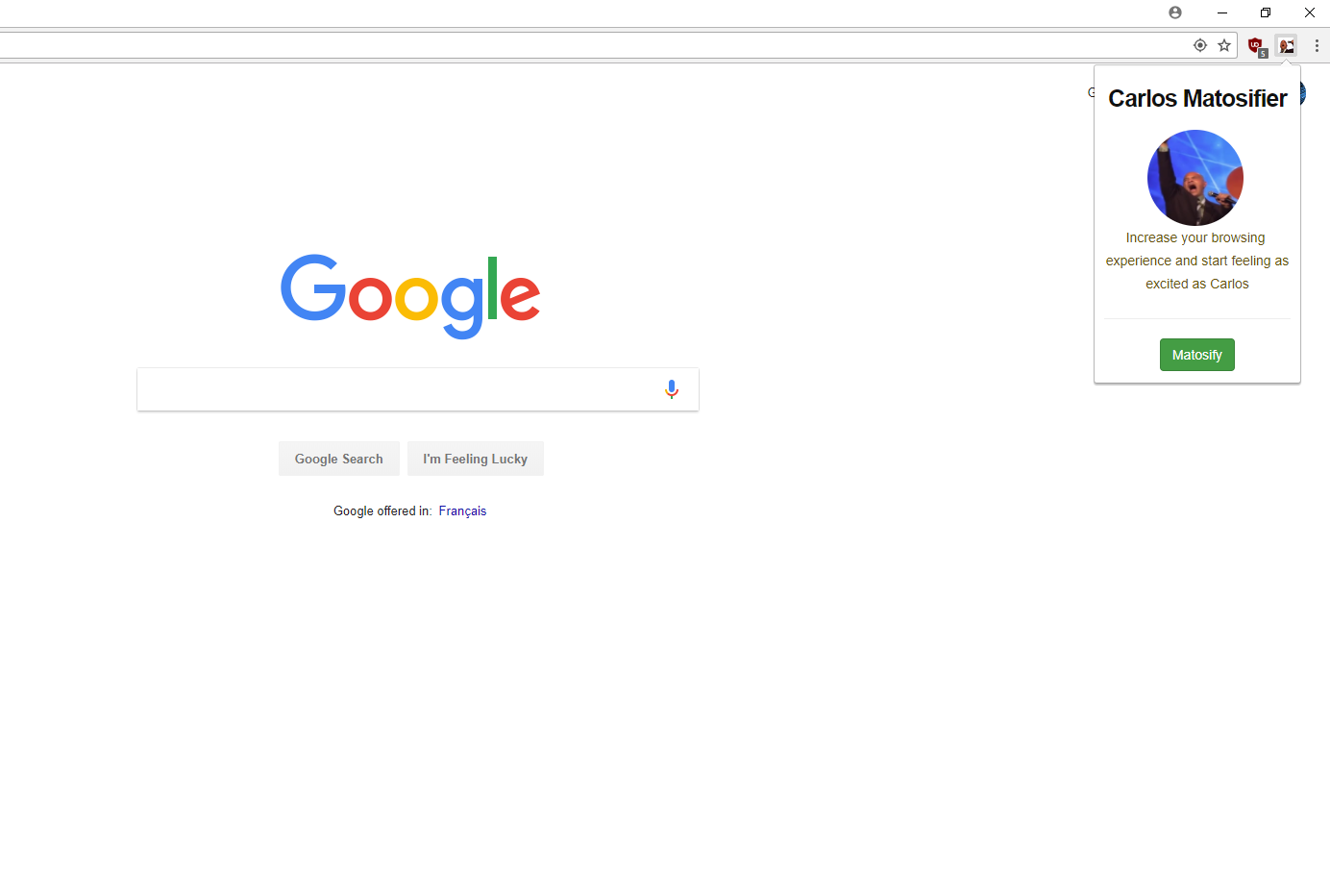Click inside the browser address bar

[x=591, y=45]
